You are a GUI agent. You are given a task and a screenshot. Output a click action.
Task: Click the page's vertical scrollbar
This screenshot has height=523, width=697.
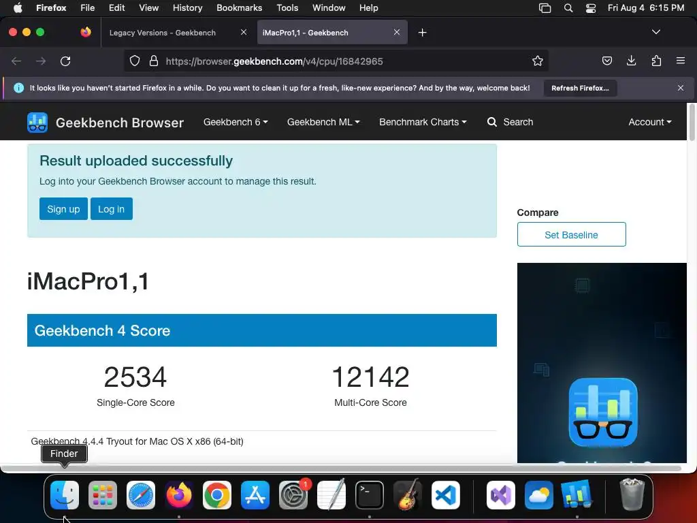coord(692,123)
